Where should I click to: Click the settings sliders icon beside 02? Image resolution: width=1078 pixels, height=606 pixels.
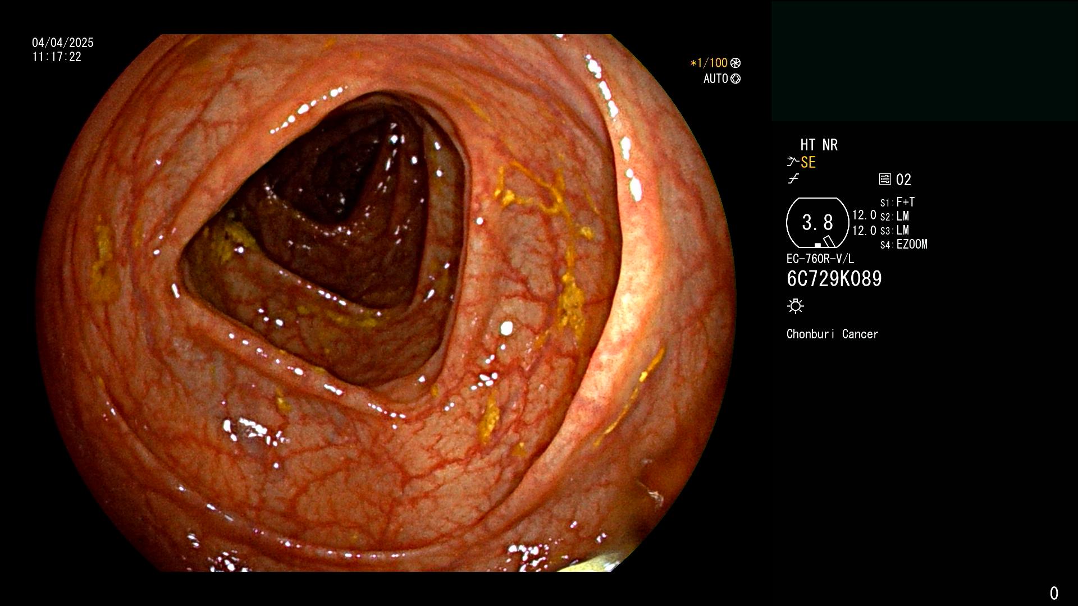pyautogui.click(x=885, y=180)
